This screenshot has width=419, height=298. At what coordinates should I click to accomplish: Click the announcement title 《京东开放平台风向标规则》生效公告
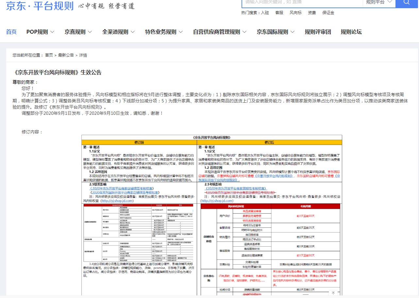click(x=57, y=72)
